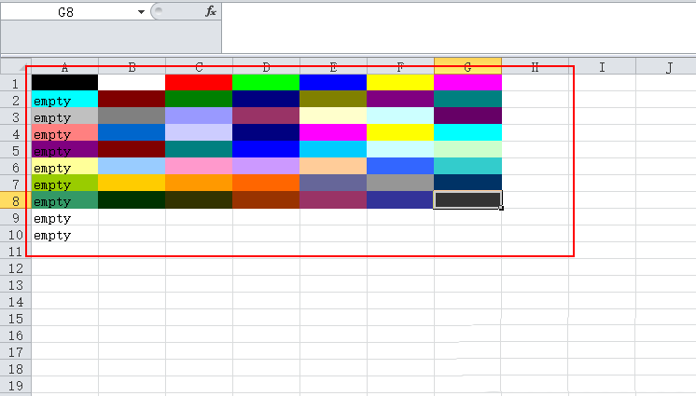Click orange-red cell D7

[266, 184]
